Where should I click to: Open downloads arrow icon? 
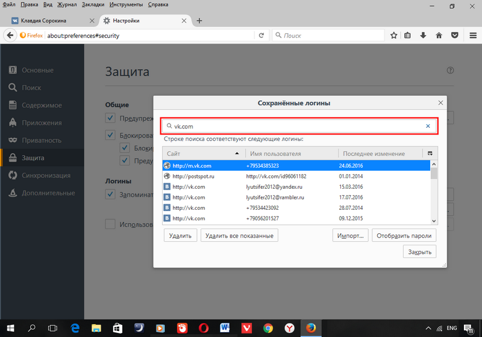(424, 36)
